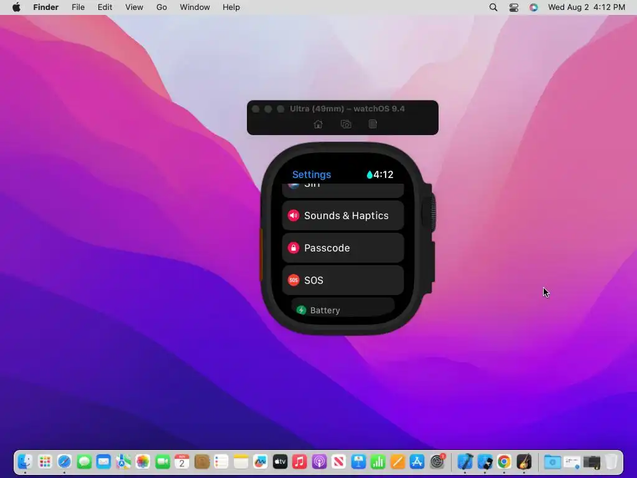This screenshot has width=637, height=478.
Task: Click the date and time in menu bar
Action: 587,7
